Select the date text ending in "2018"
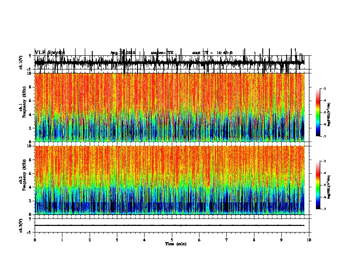 [123, 53]
